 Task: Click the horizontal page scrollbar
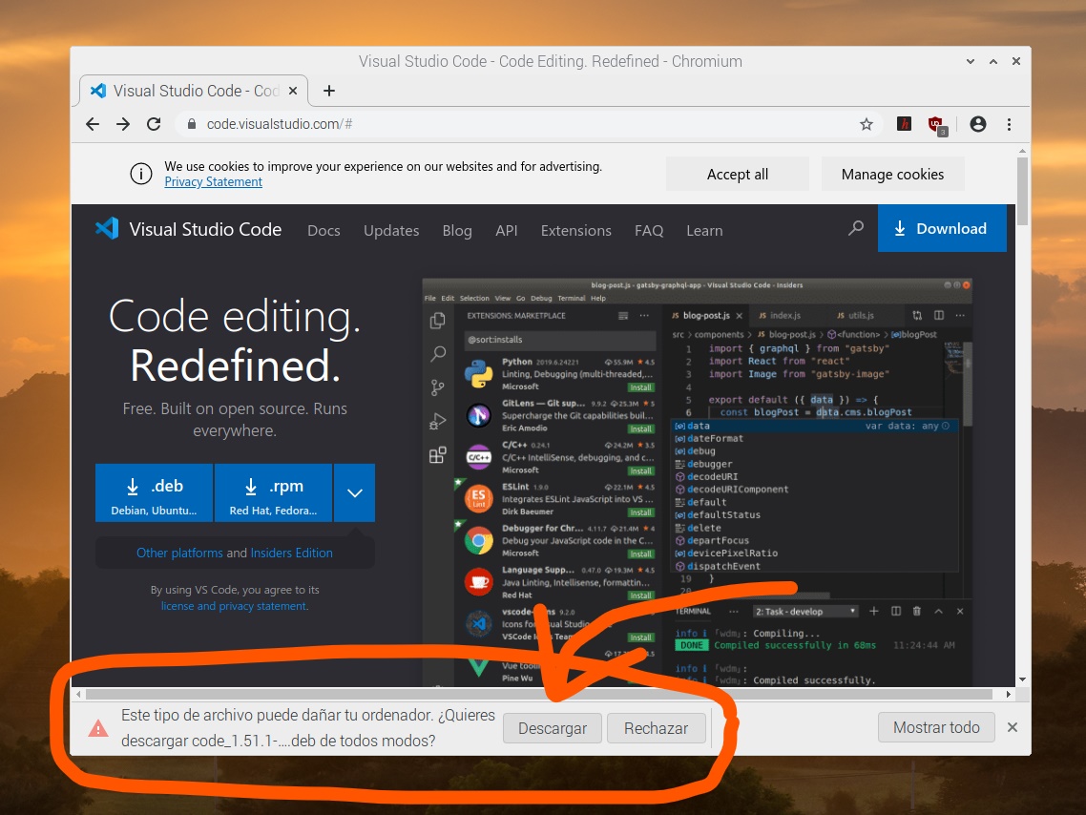click(544, 694)
